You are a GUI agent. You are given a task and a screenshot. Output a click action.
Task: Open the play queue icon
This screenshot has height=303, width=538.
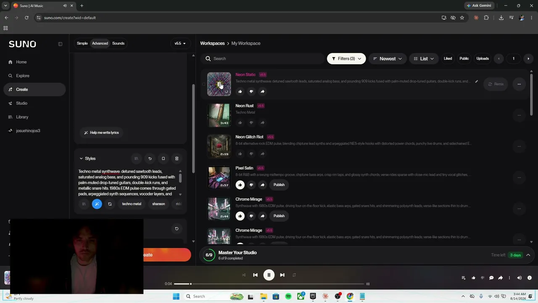[464, 278]
